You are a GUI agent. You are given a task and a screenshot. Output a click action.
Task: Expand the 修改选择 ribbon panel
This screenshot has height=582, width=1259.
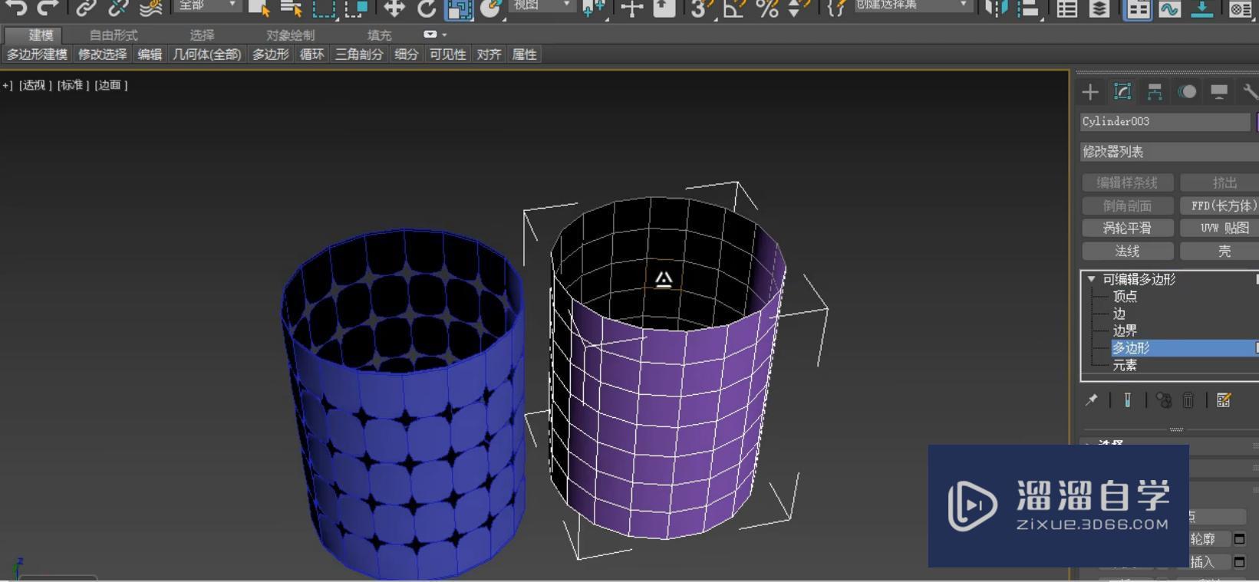[102, 54]
